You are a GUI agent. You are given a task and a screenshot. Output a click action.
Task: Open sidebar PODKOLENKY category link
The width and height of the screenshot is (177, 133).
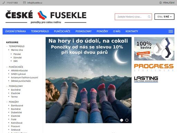(16, 86)
